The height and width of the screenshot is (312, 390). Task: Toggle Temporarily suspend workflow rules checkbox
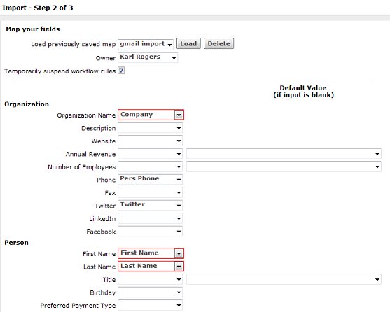121,71
